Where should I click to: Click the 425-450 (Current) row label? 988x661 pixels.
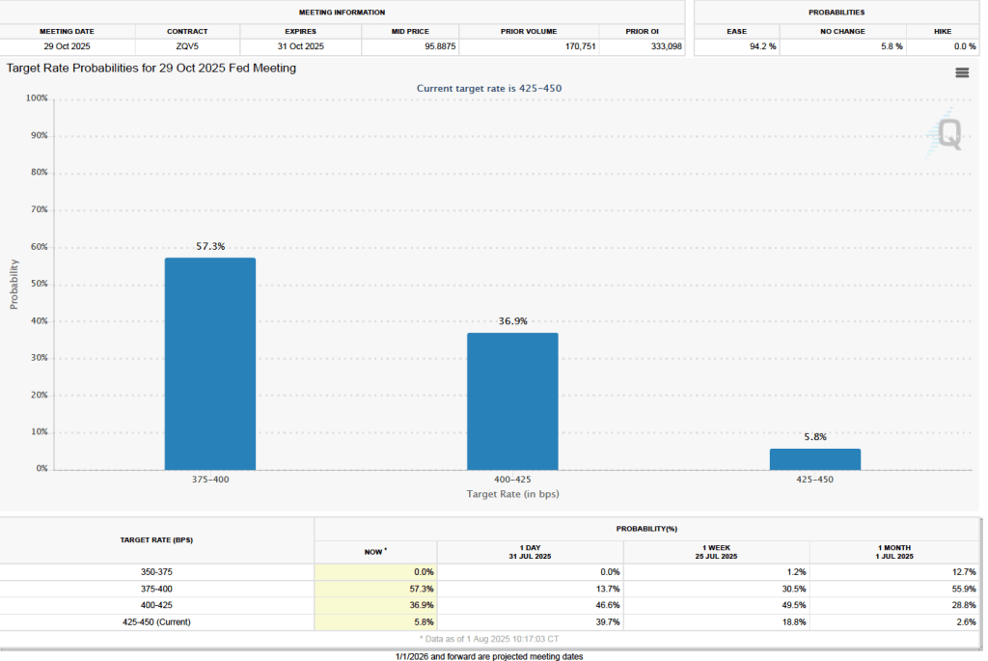click(156, 622)
